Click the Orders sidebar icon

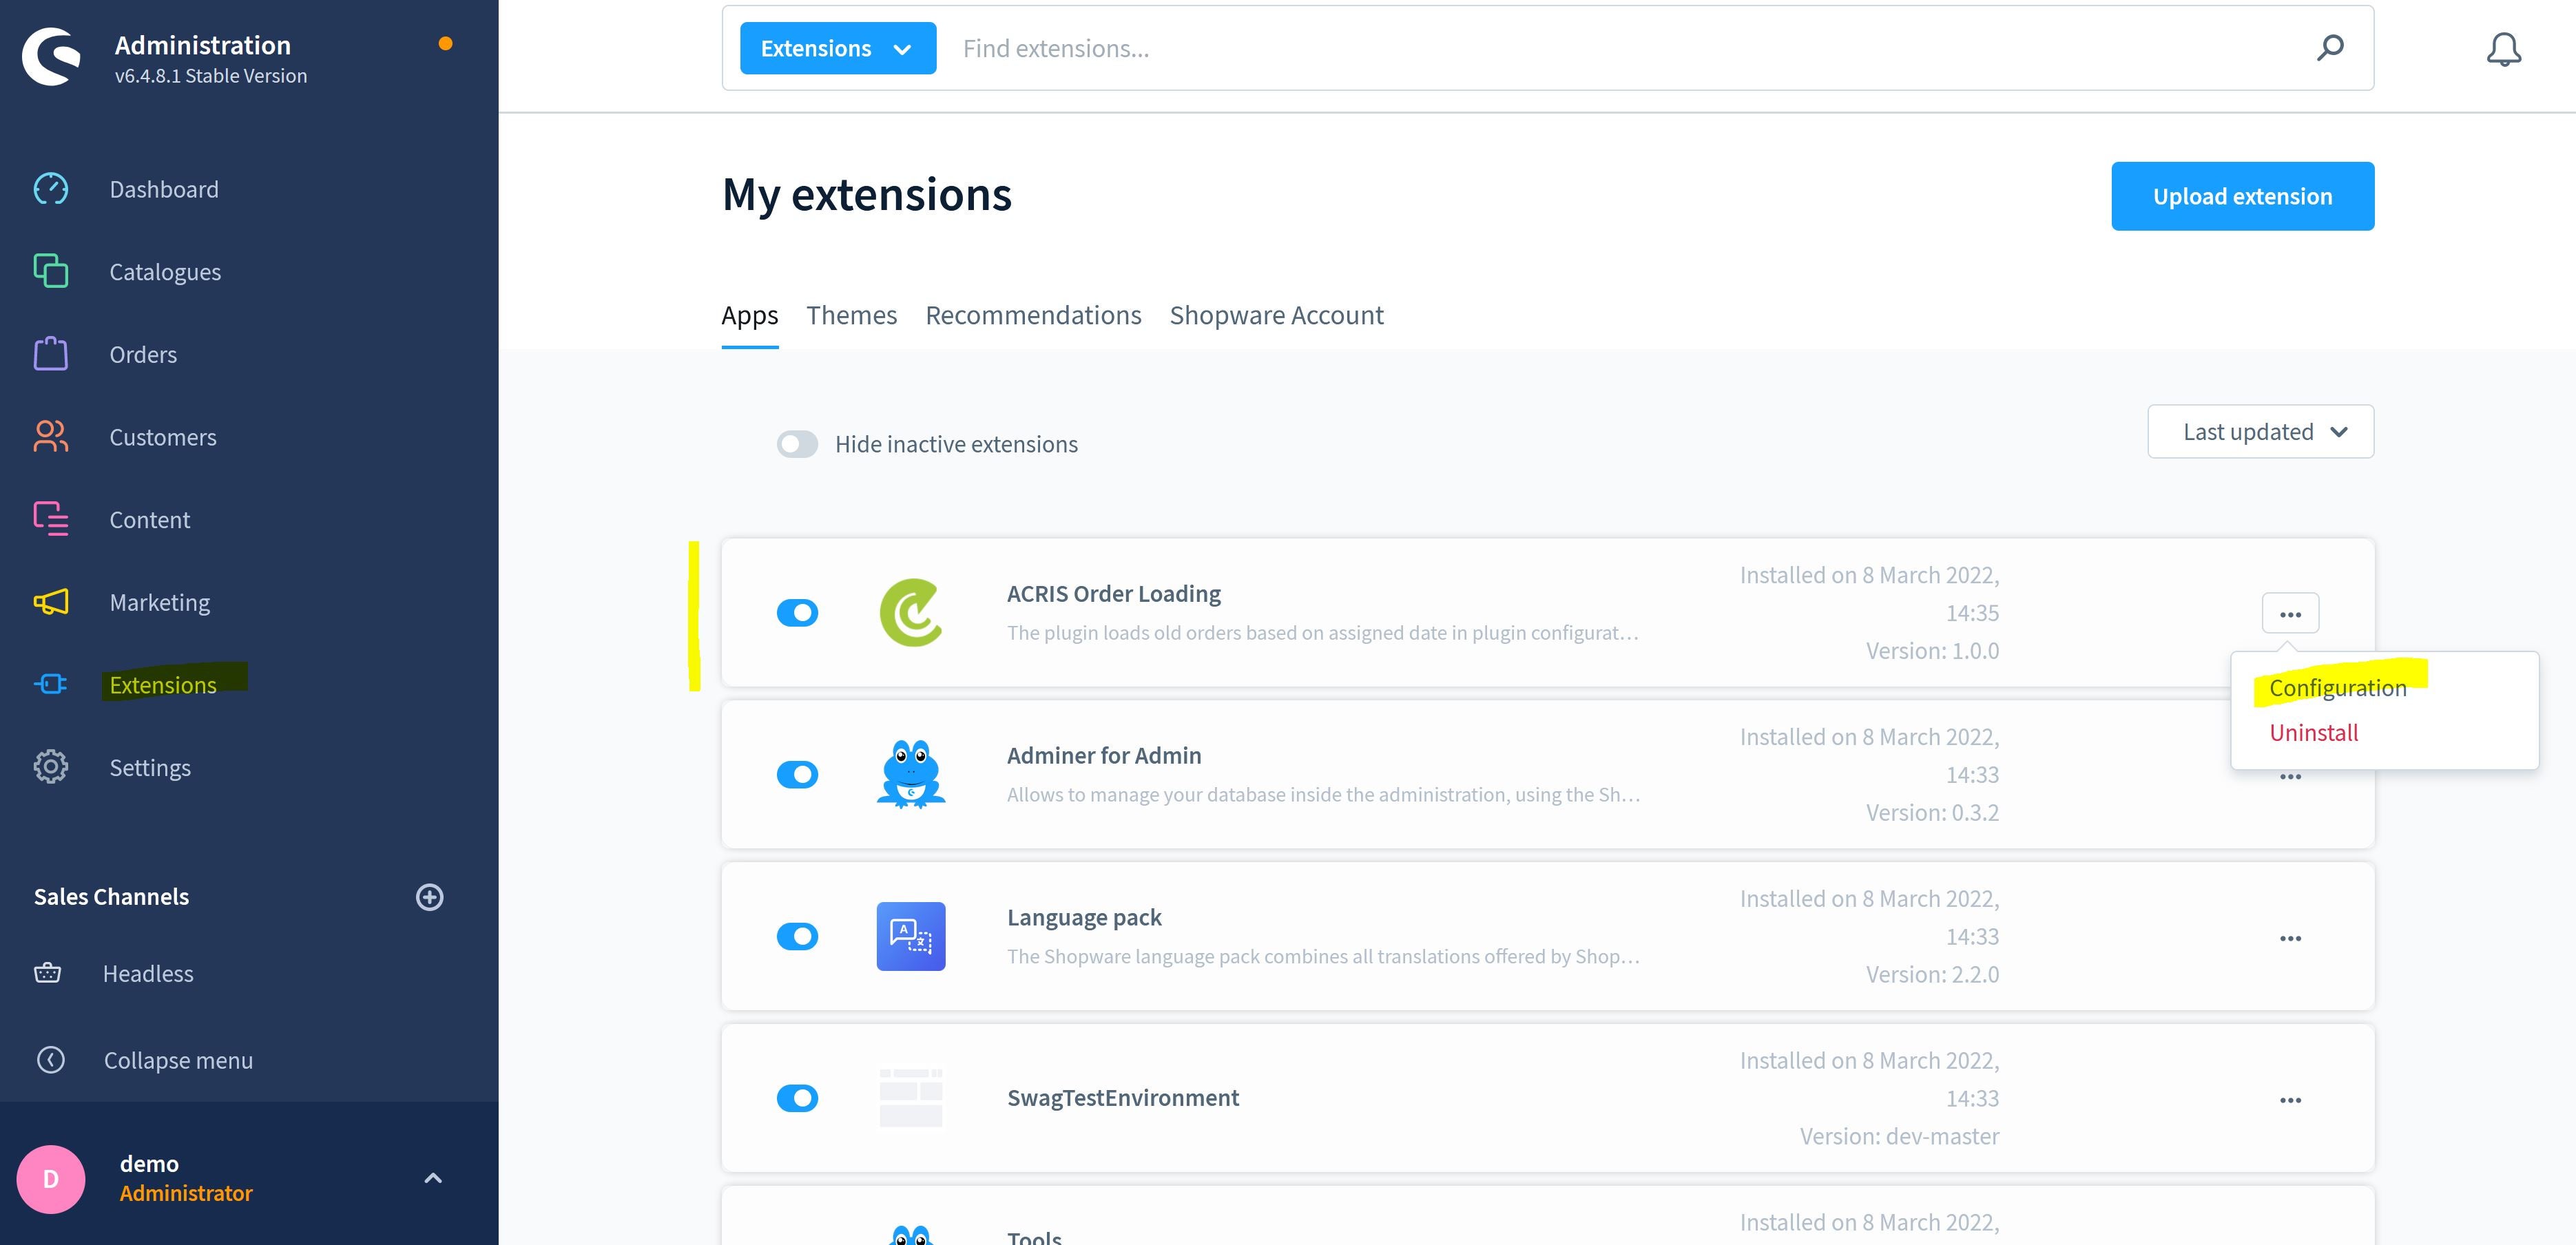[50, 353]
